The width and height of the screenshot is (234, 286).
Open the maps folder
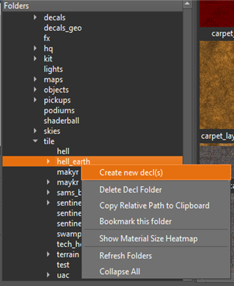click(x=53, y=80)
